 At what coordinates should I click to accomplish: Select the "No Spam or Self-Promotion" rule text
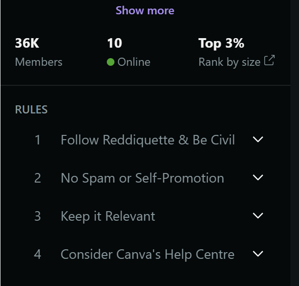click(x=142, y=178)
